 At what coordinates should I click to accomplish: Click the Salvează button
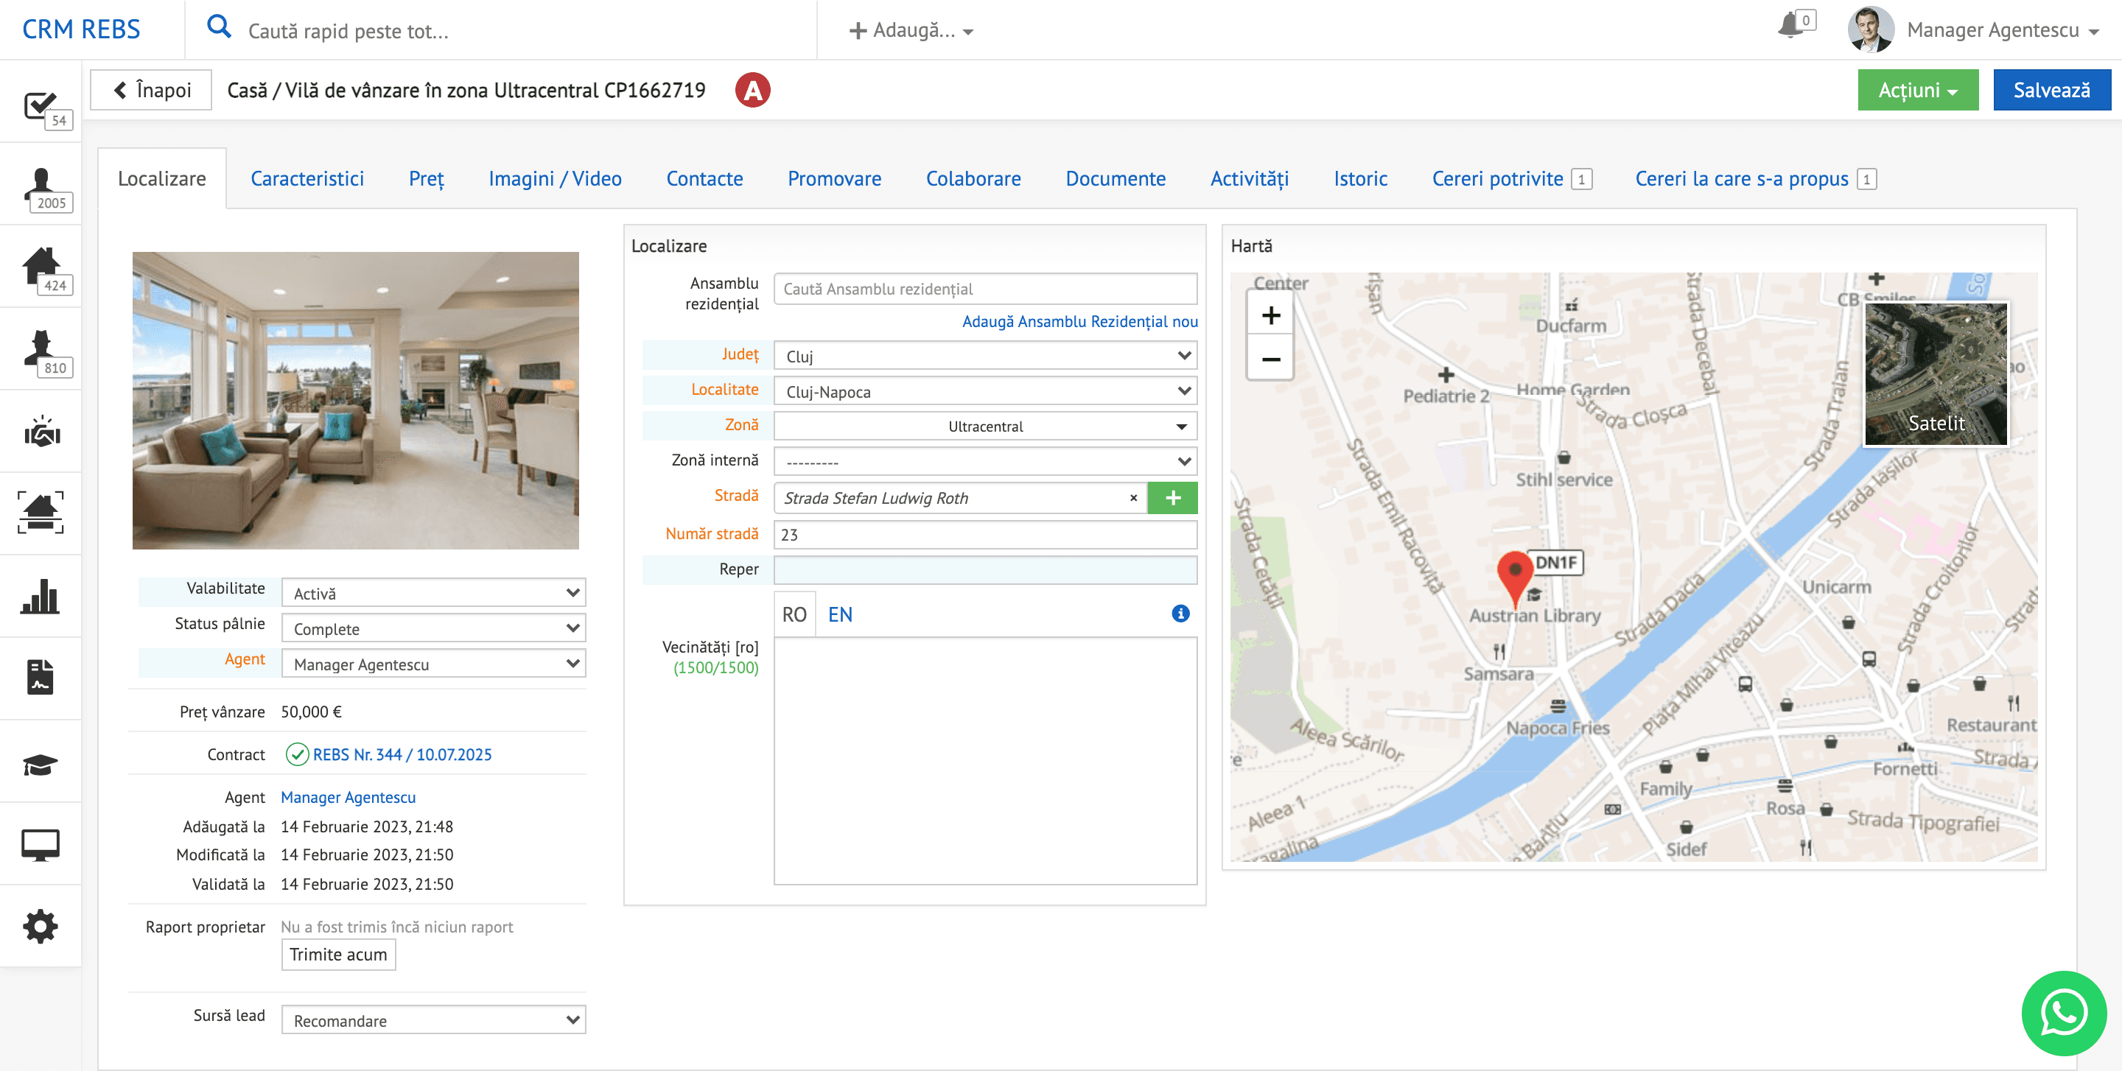(2051, 90)
